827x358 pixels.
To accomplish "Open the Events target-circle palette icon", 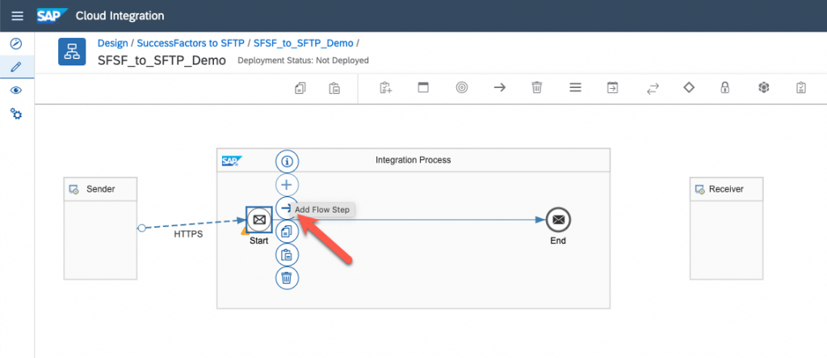I will 461,87.
